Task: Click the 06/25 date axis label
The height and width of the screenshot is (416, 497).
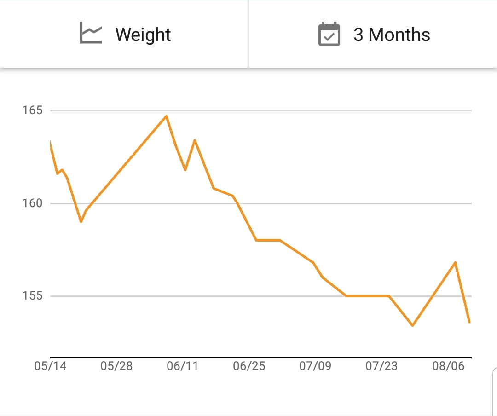Action: (x=249, y=366)
